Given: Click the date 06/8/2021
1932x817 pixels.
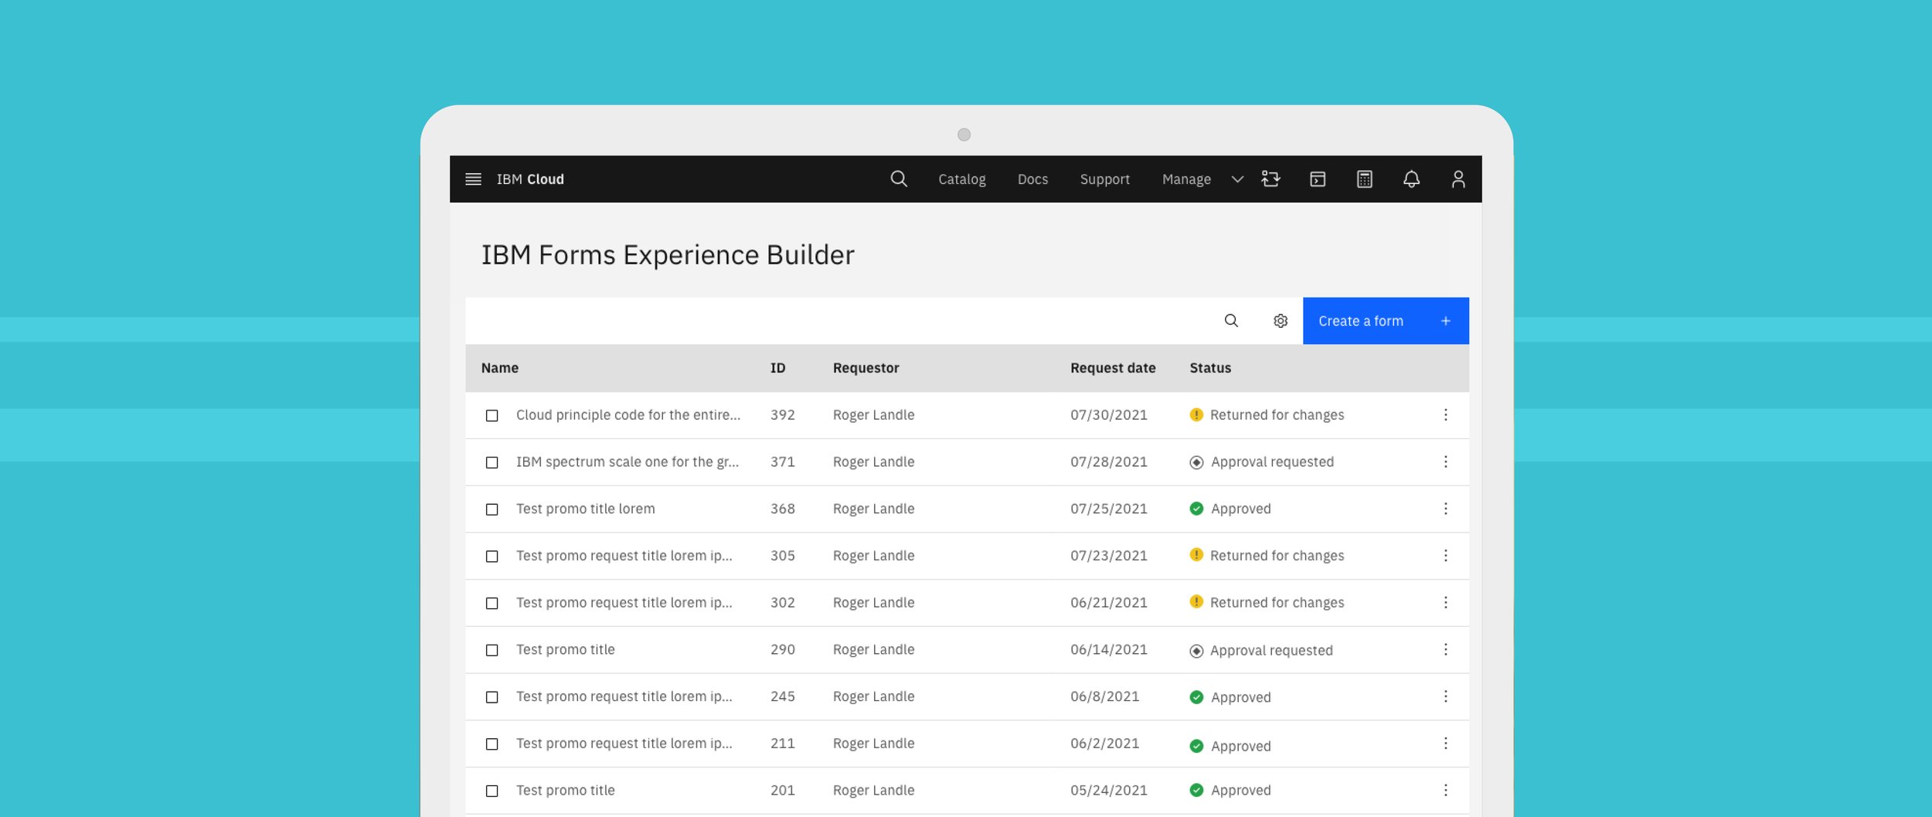Looking at the screenshot, I should [1104, 696].
